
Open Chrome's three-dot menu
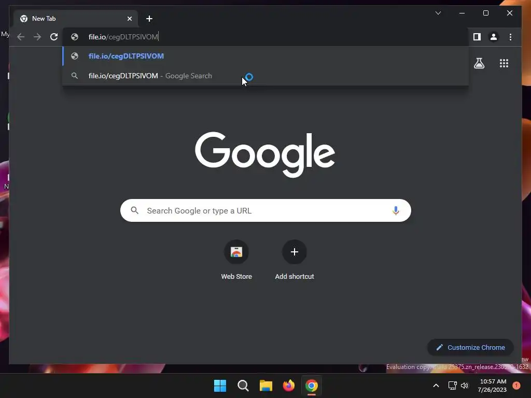[510, 37]
